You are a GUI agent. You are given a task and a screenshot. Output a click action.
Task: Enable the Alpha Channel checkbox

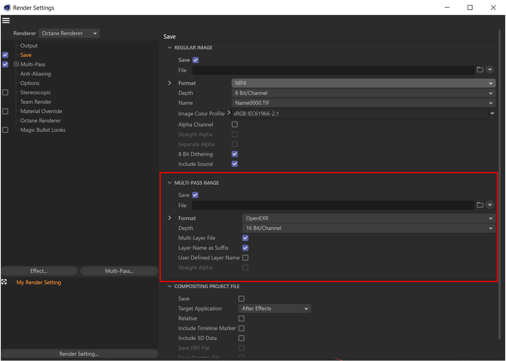(234, 124)
